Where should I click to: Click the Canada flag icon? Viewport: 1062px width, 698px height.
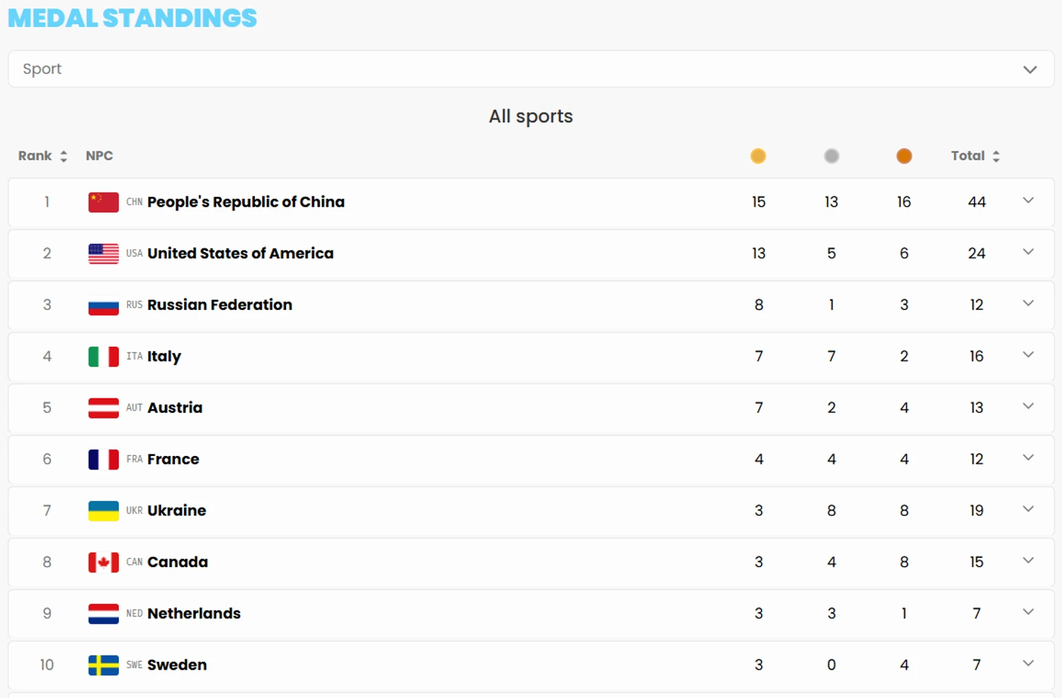[103, 562]
